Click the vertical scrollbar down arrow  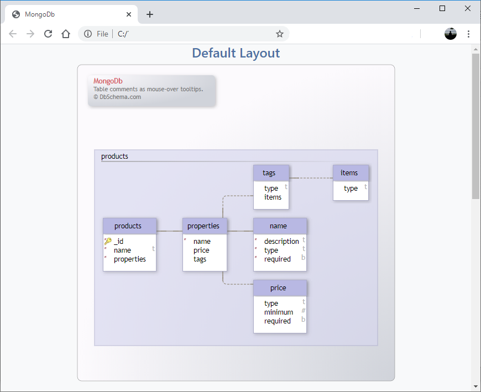click(475, 386)
